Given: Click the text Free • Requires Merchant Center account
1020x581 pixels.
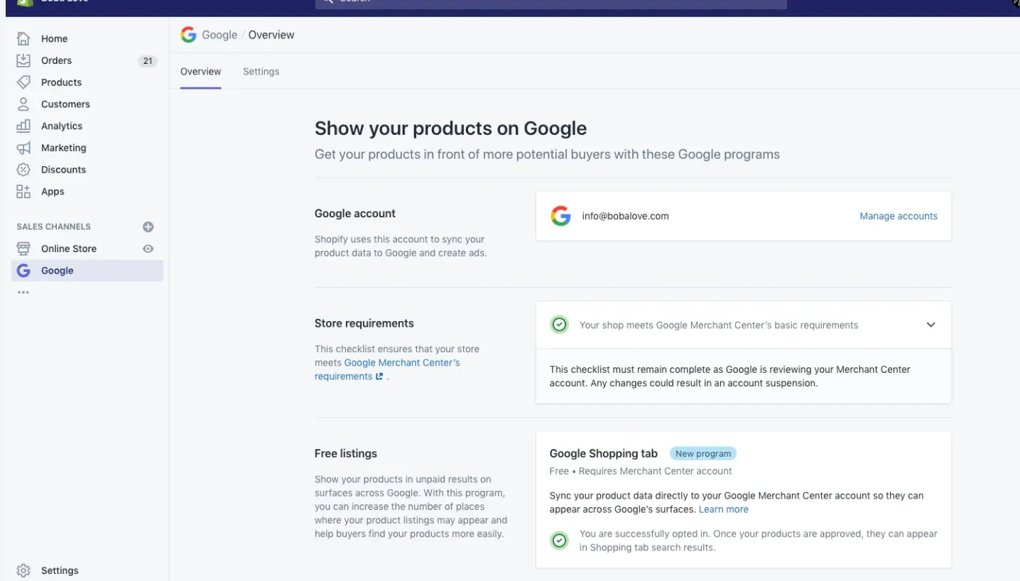Looking at the screenshot, I should 641,471.
